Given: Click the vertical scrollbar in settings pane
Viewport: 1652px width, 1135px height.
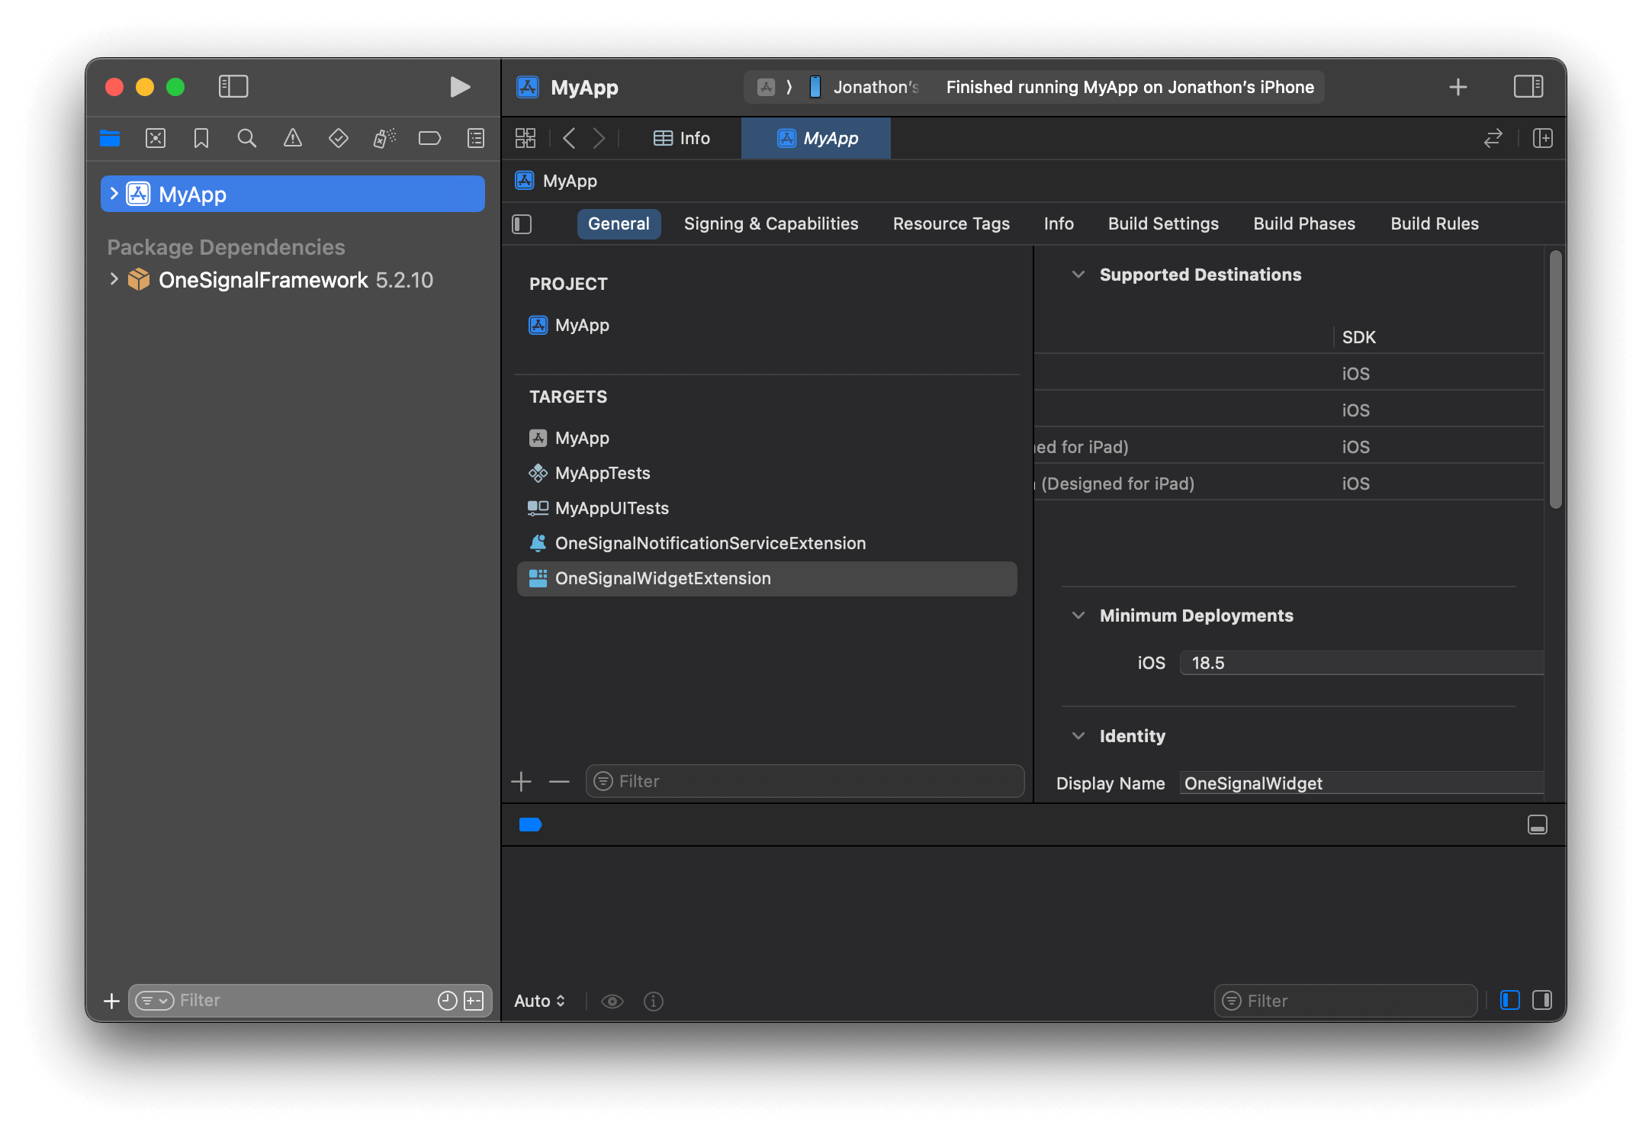Looking at the screenshot, I should pyautogui.click(x=1555, y=379).
